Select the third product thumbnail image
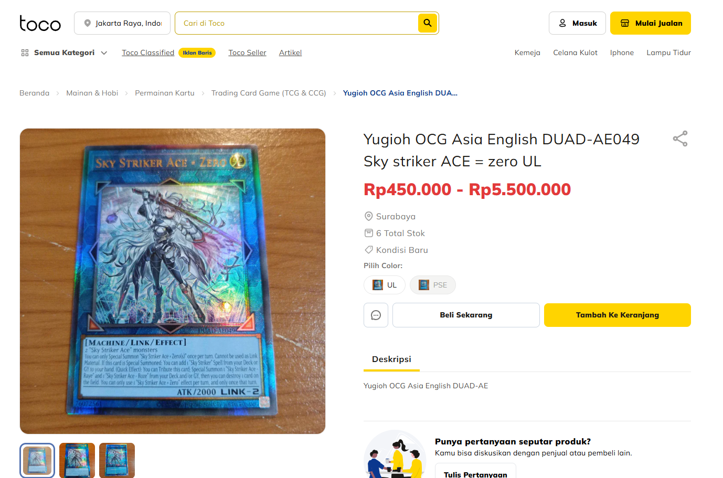 (x=117, y=460)
